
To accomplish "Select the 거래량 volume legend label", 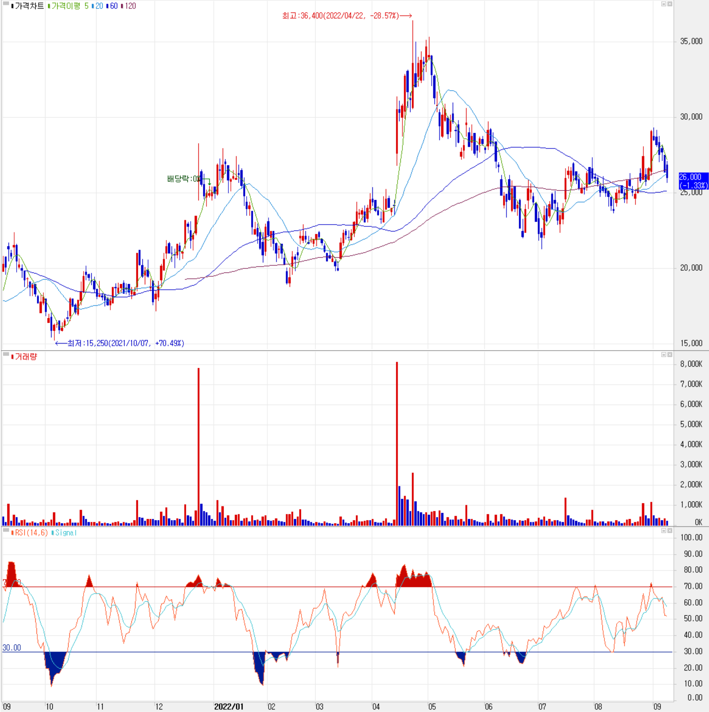I will (26, 357).
